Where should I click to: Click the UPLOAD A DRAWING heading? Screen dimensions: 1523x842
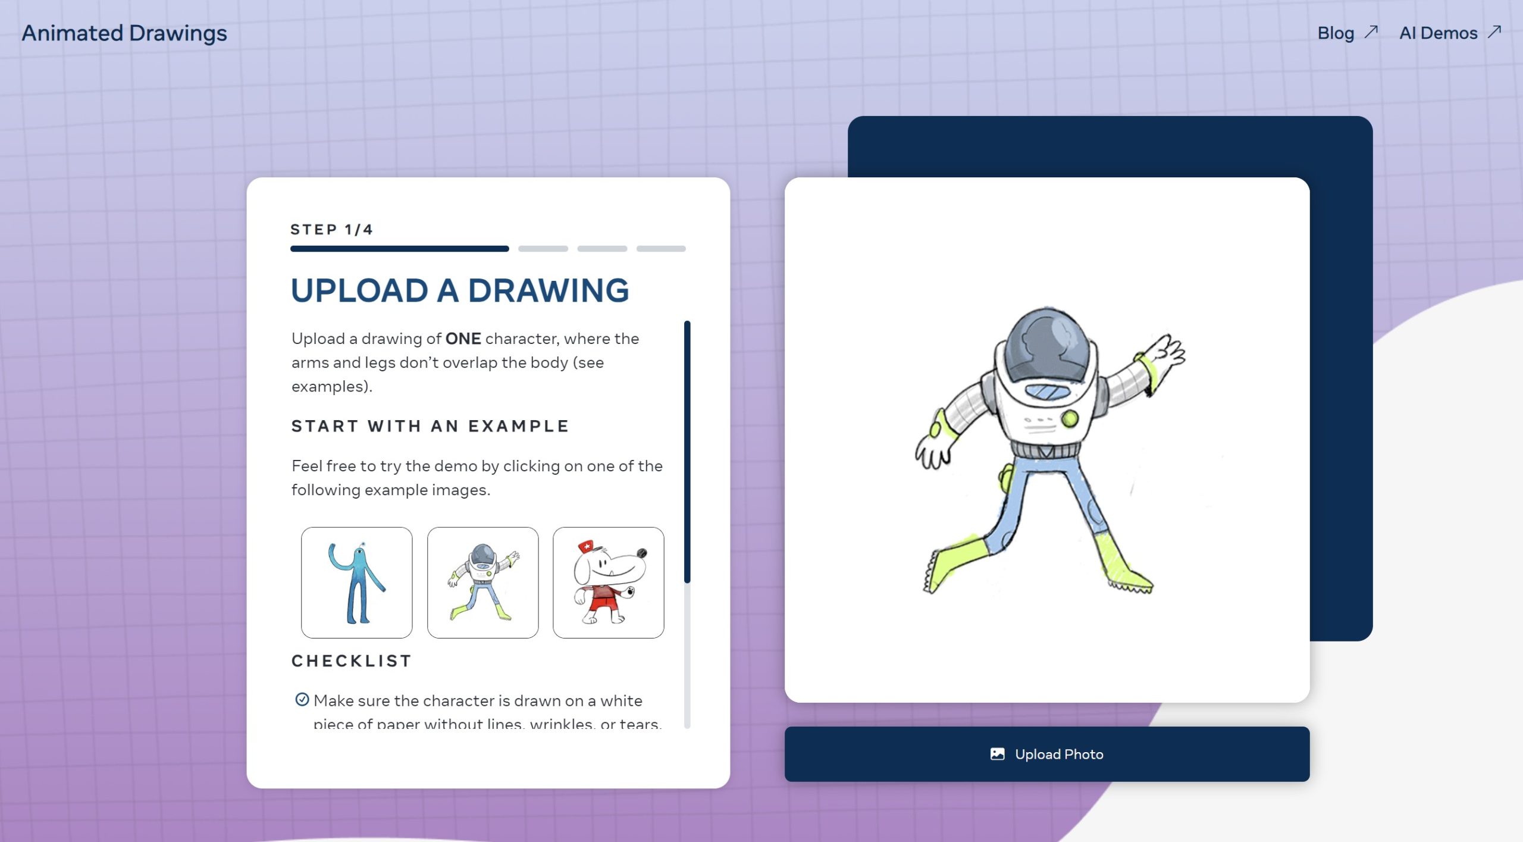click(460, 291)
